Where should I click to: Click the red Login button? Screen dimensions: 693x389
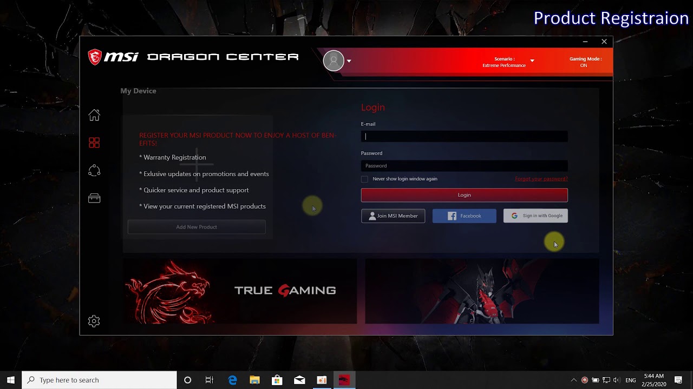point(464,195)
